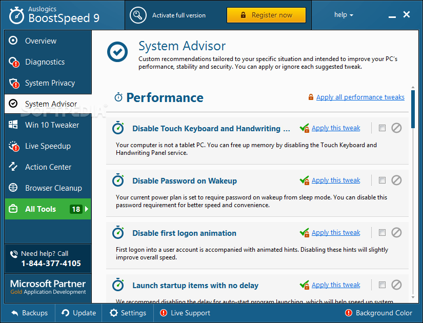The image size is (423, 323).
Task: Ignore the Disable Password on Wakeup tweak
Action: (x=396, y=180)
